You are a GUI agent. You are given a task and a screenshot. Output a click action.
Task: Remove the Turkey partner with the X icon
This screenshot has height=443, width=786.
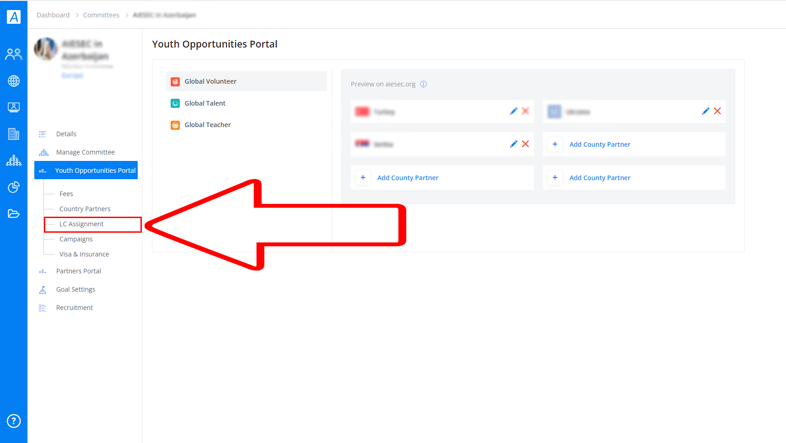(x=525, y=111)
